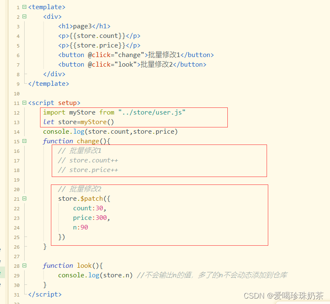This screenshot has height=304, width=330.
Task: Click the <script setup> tag text
Action: [x=54, y=103]
